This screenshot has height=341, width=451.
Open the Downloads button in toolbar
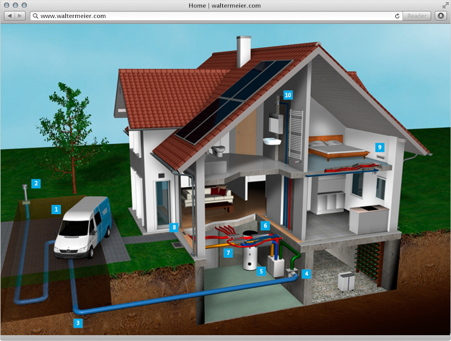tap(440, 16)
